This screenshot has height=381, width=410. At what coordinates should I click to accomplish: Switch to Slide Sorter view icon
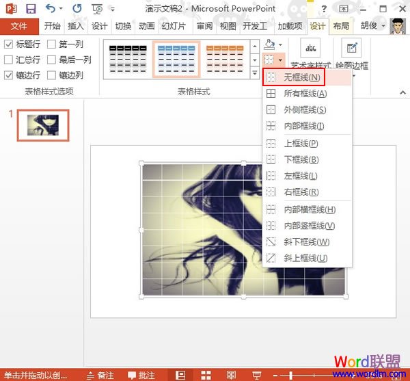tap(206, 376)
